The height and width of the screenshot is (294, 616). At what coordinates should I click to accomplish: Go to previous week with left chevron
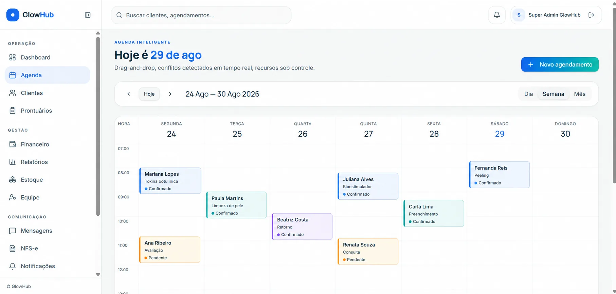point(128,94)
